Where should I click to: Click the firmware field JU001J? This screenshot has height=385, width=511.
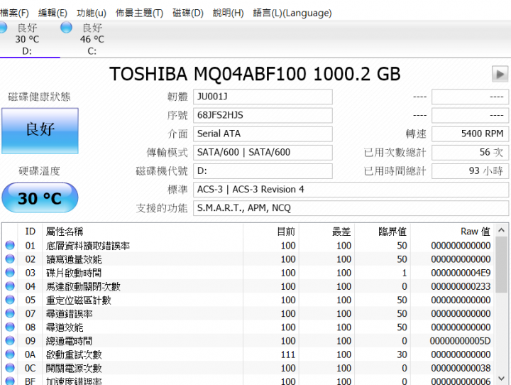click(263, 97)
